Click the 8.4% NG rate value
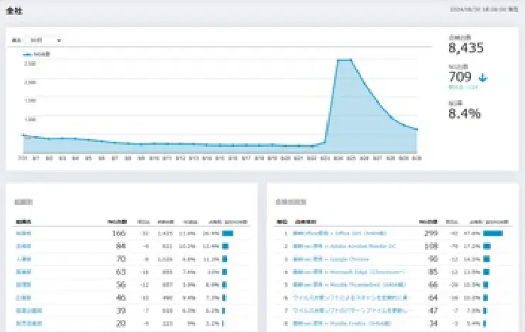 click(465, 114)
